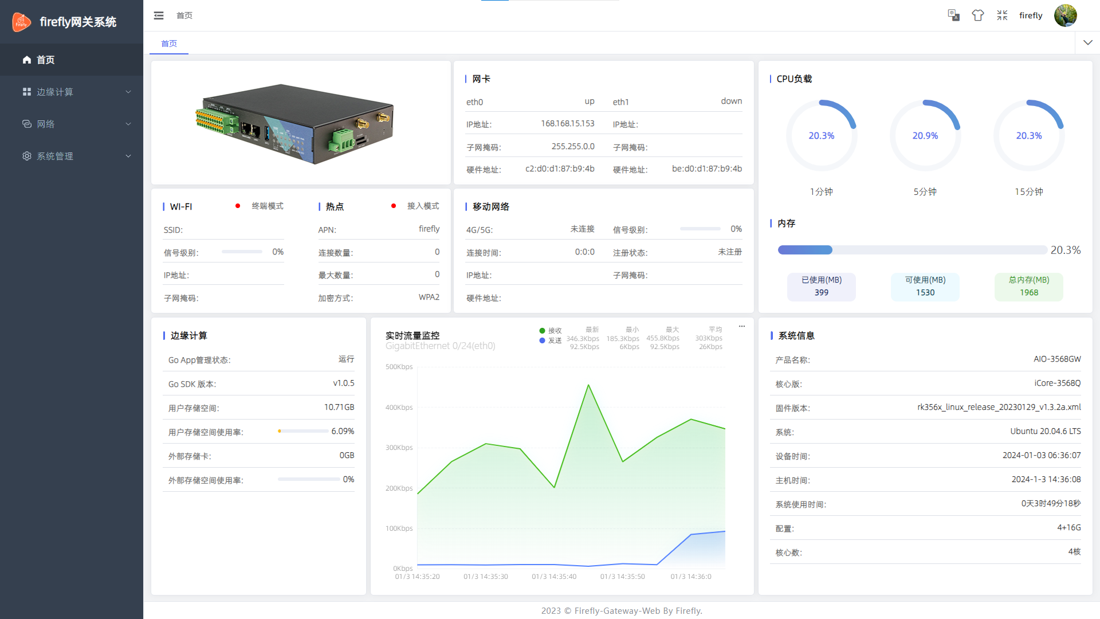Click the firmware version rk356x_linux_release text
The width and height of the screenshot is (1100, 619).
tap(999, 407)
